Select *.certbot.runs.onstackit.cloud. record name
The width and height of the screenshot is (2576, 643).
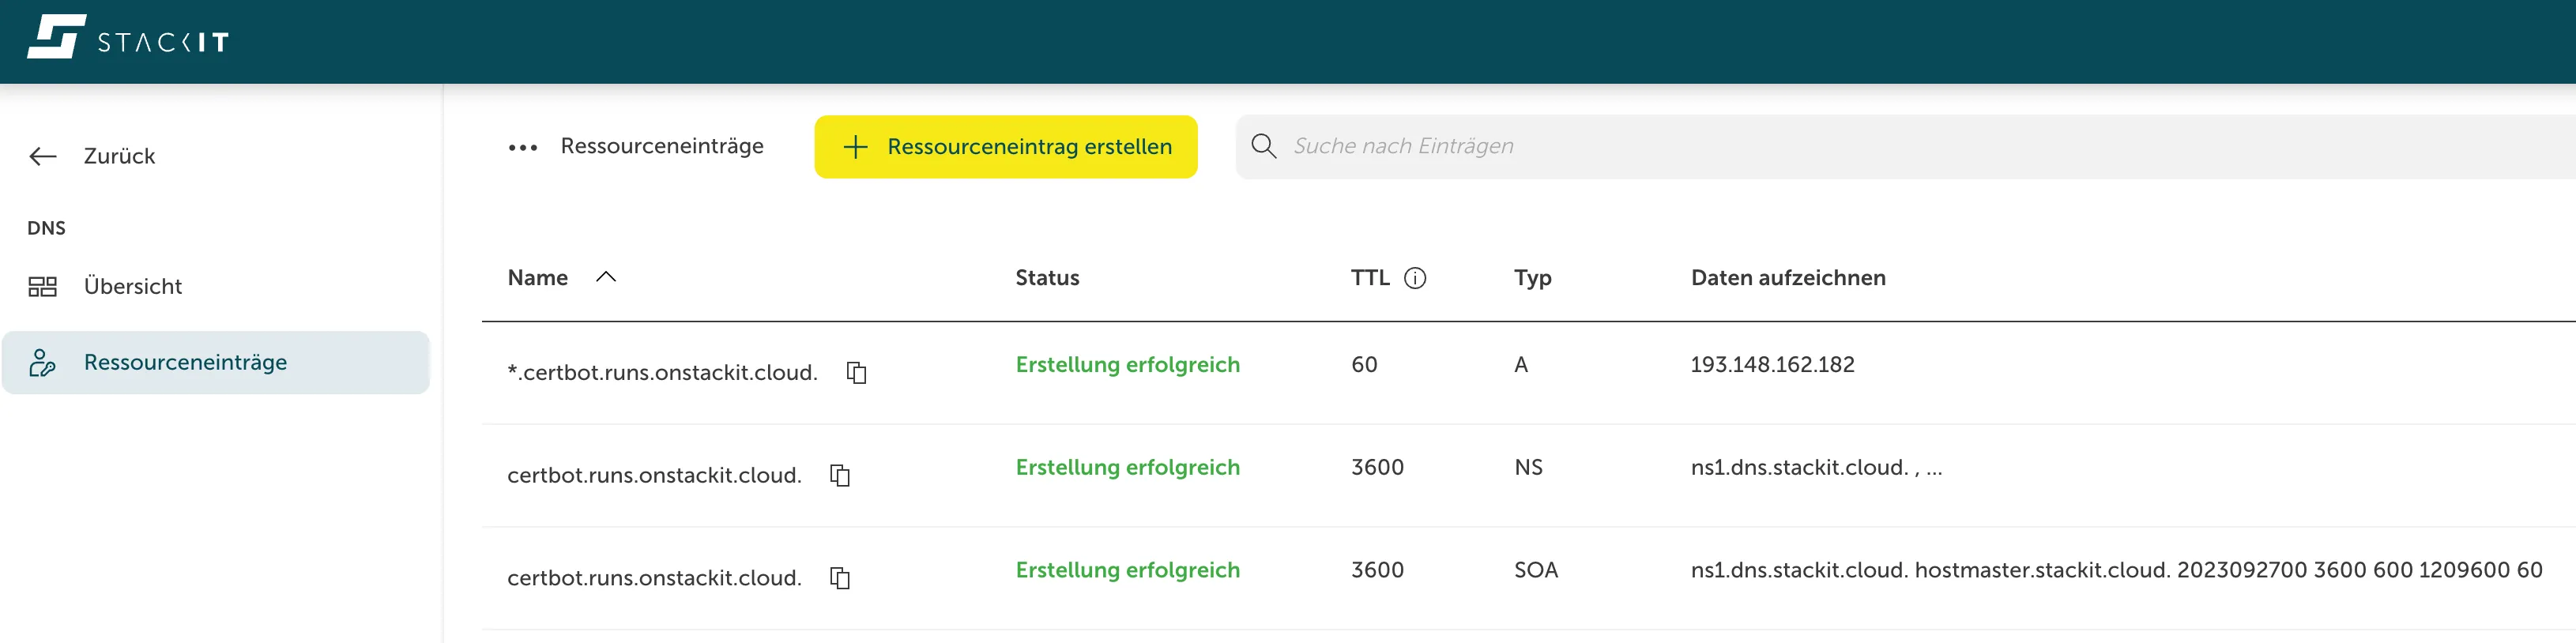pos(662,373)
